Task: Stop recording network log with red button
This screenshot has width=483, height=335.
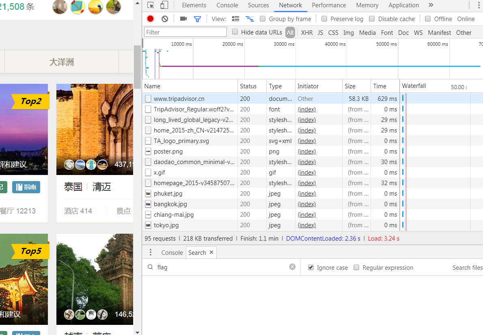Action: pyautogui.click(x=151, y=19)
